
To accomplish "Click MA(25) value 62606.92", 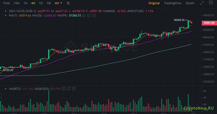I will click(50, 15).
